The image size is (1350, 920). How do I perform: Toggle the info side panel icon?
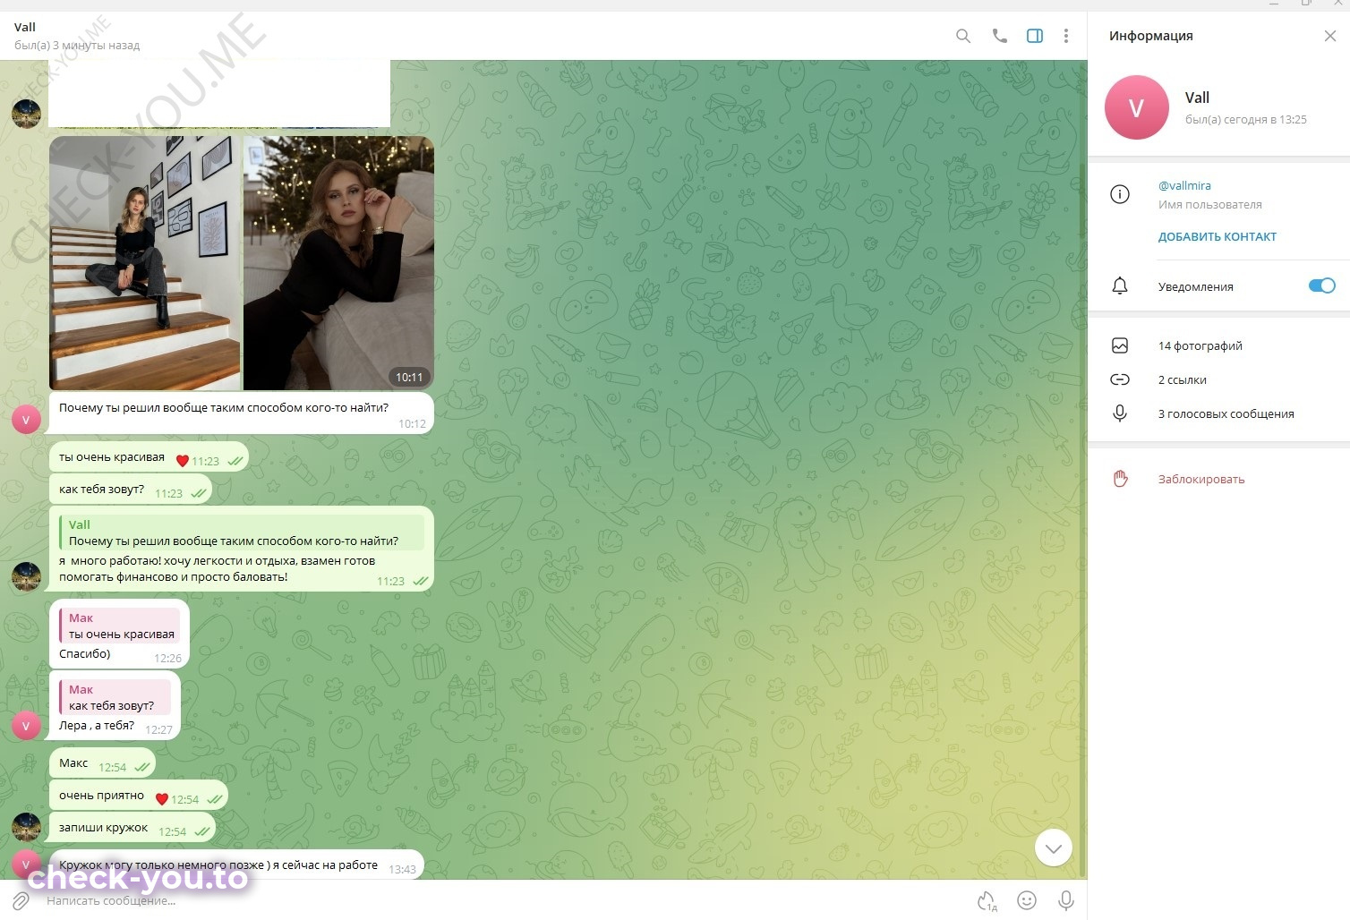1035,36
